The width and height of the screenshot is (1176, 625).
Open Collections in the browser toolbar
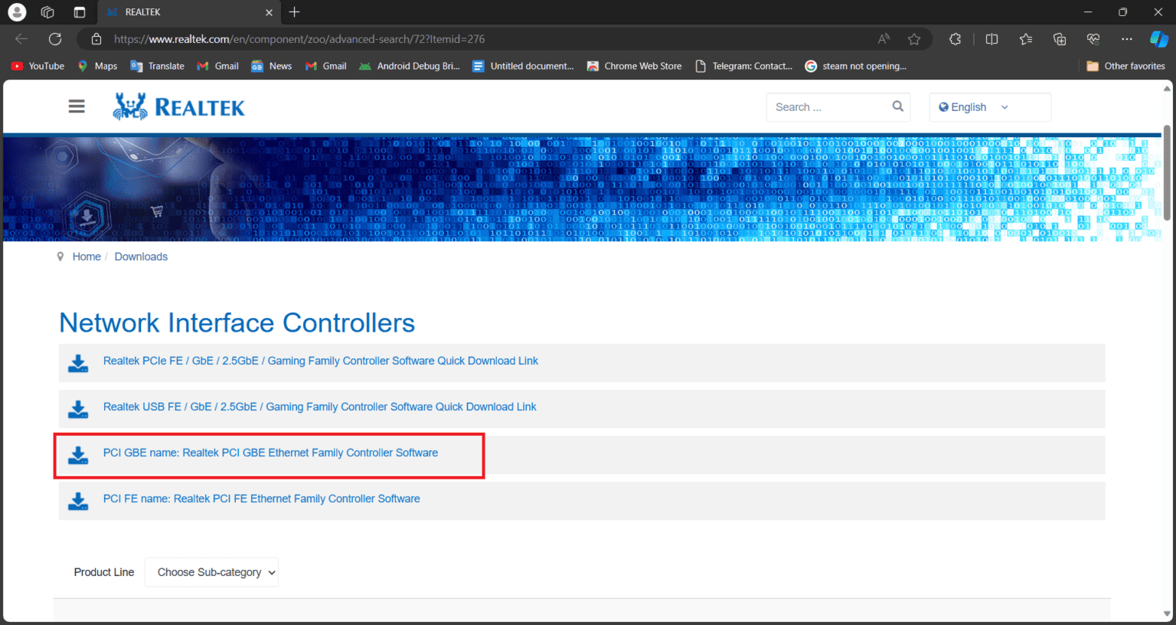pyautogui.click(x=1060, y=39)
